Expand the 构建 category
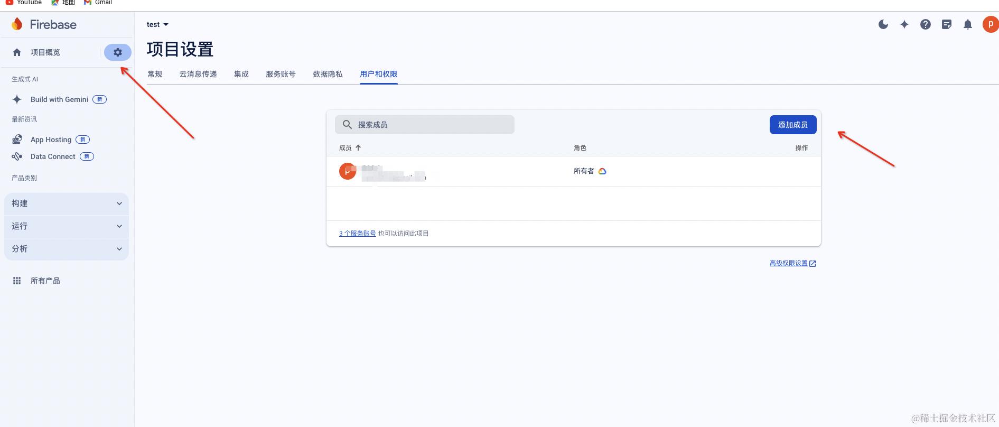Viewport: 999px width, 427px height. point(67,203)
